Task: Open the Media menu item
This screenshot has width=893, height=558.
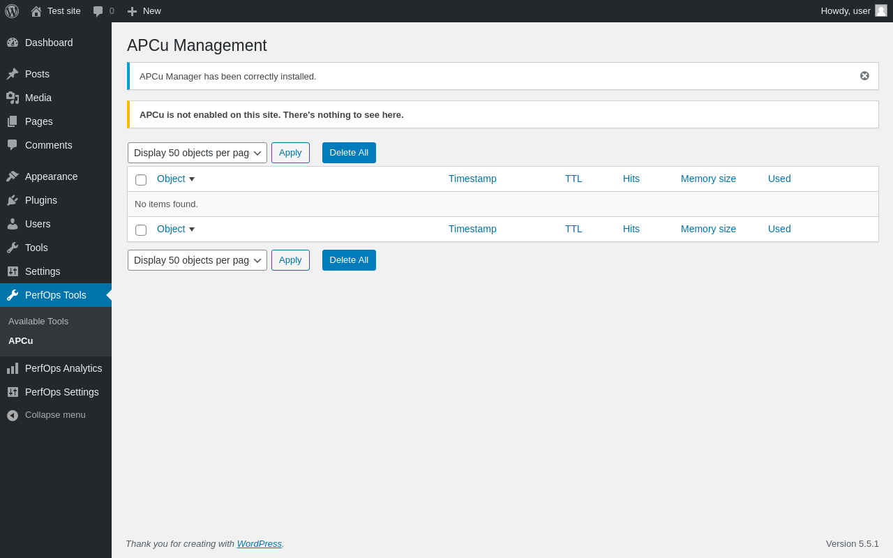Action: point(56,98)
